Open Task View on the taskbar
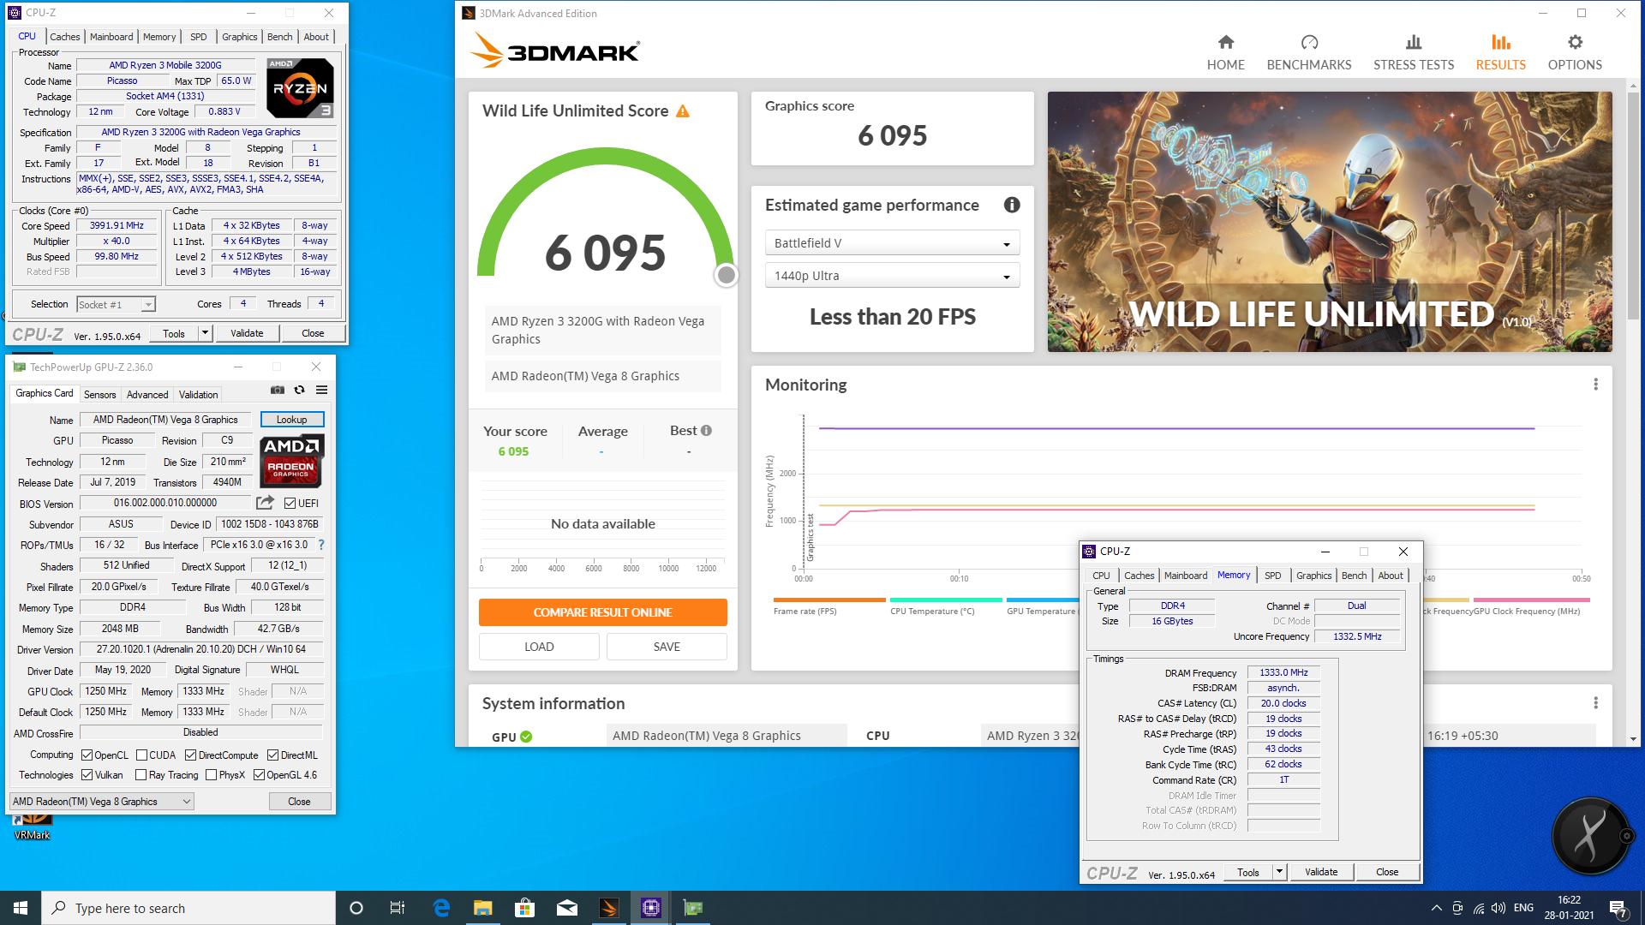The width and height of the screenshot is (1645, 925). tap(397, 908)
